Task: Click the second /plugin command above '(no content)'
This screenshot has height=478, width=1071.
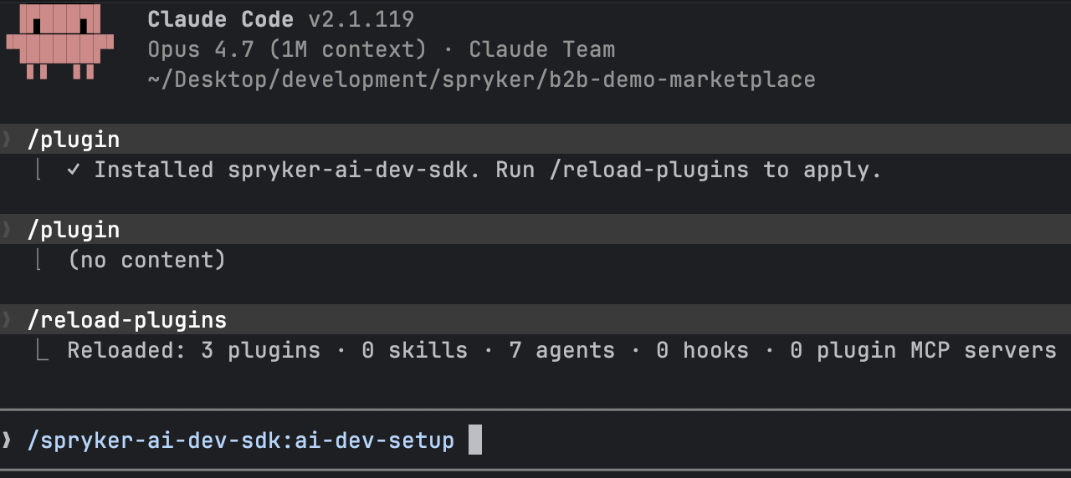Action: (x=535, y=229)
